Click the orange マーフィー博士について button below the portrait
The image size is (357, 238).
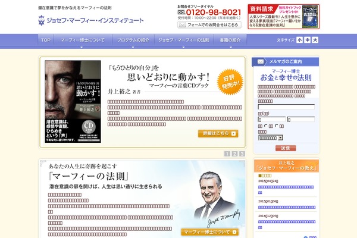pos(210,232)
